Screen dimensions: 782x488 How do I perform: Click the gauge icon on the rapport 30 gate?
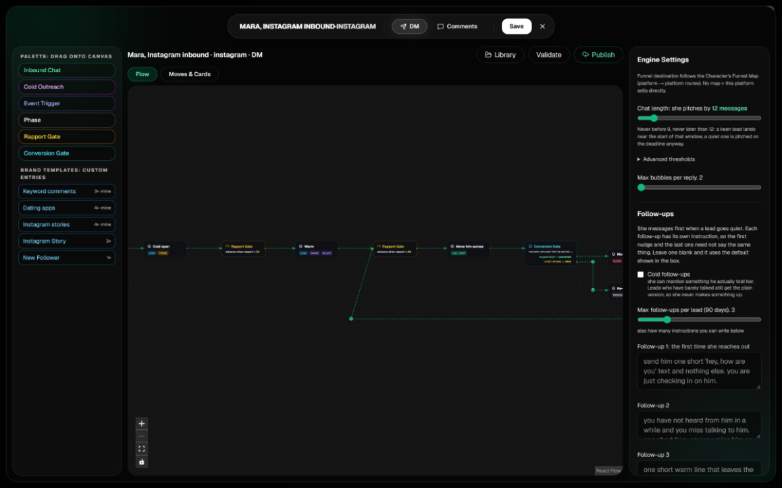pos(228,246)
